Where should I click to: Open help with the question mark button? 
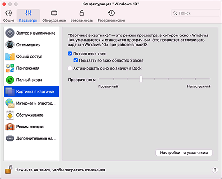tap(215, 170)
